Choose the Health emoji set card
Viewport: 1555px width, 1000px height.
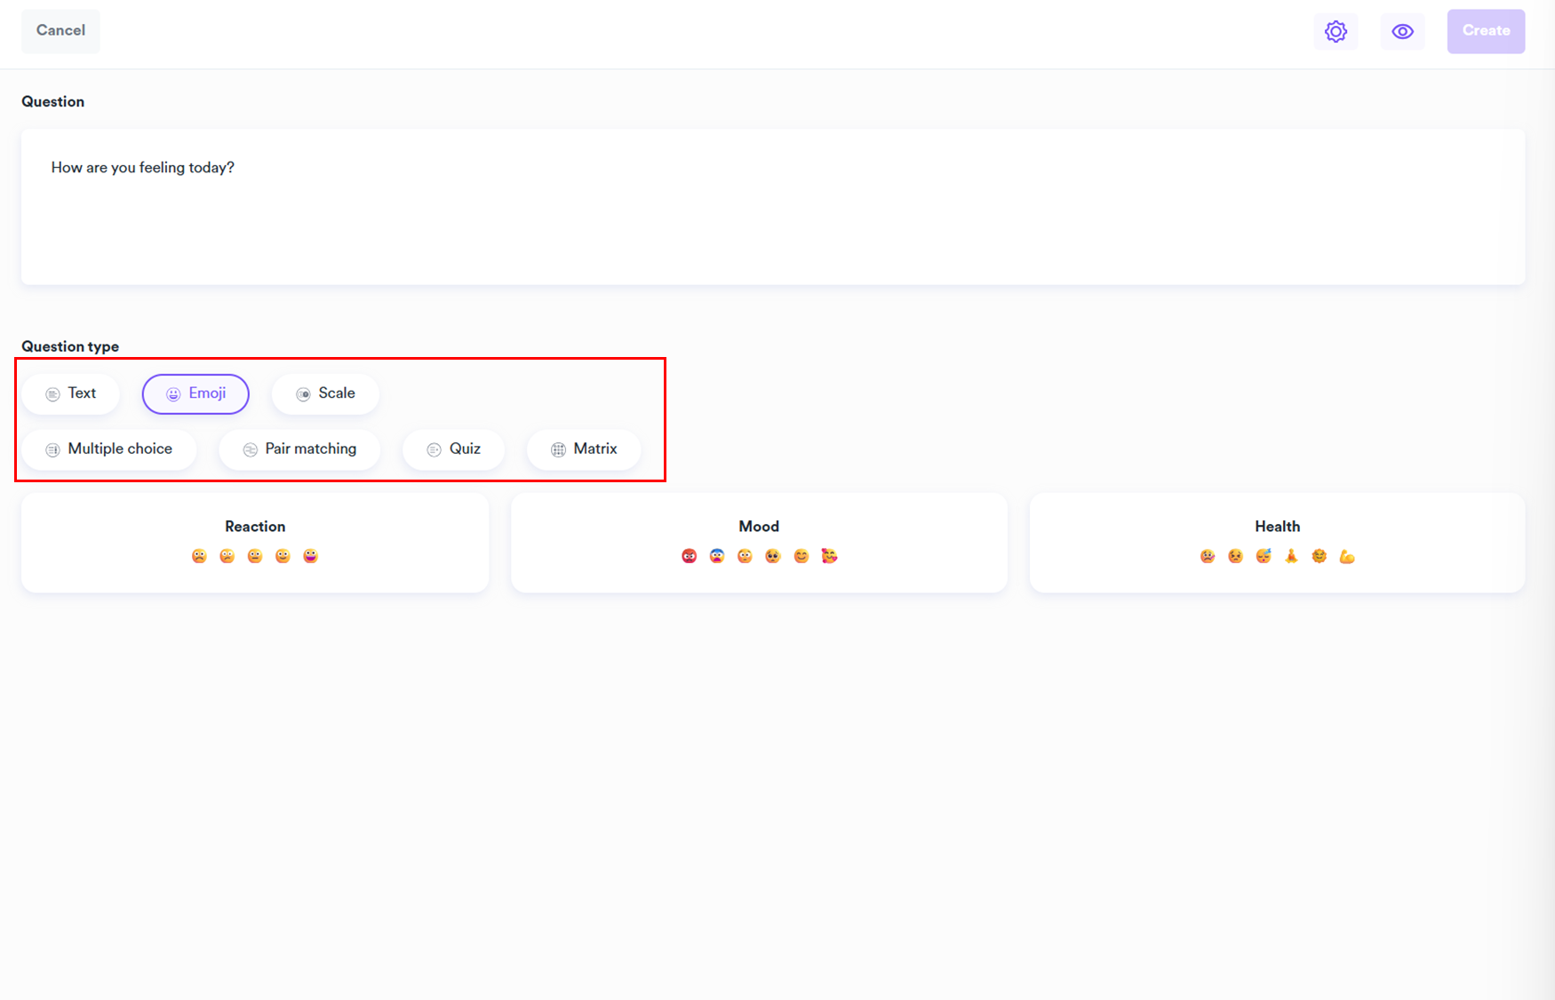[1277, 542]
